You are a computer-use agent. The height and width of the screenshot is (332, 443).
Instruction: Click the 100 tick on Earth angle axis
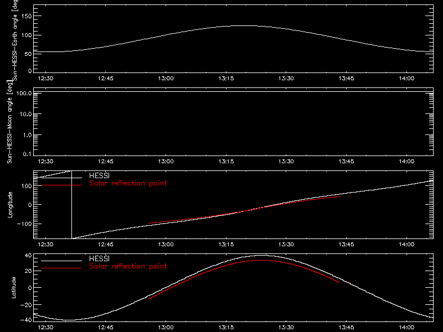click(27, 35)
